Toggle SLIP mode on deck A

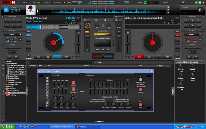click(x=29, y=31)
